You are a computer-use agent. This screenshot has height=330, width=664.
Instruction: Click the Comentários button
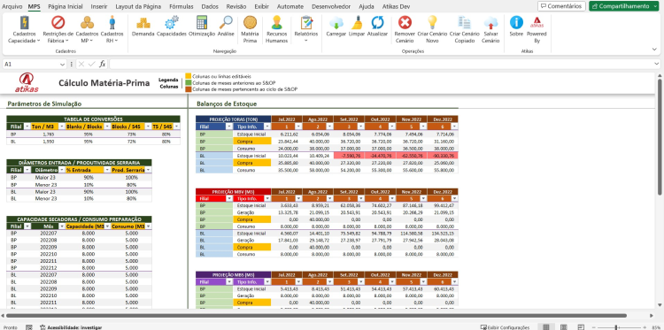[x=561, y=6]
